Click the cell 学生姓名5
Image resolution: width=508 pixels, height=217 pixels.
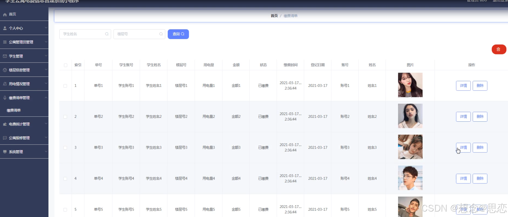point(154,210)
